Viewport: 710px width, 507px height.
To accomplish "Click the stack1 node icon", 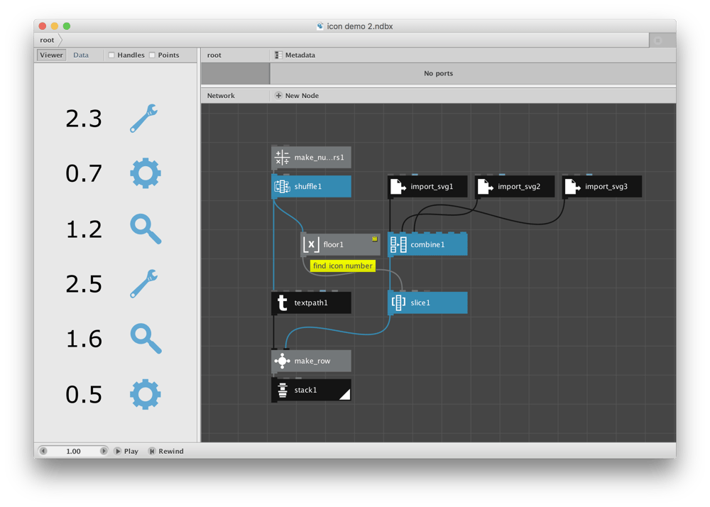I will point(282,390).
